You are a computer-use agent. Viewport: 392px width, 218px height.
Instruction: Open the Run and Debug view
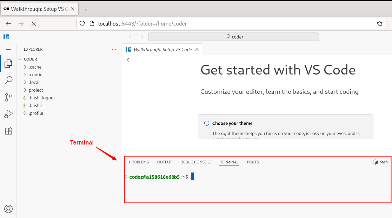(8, 114)
